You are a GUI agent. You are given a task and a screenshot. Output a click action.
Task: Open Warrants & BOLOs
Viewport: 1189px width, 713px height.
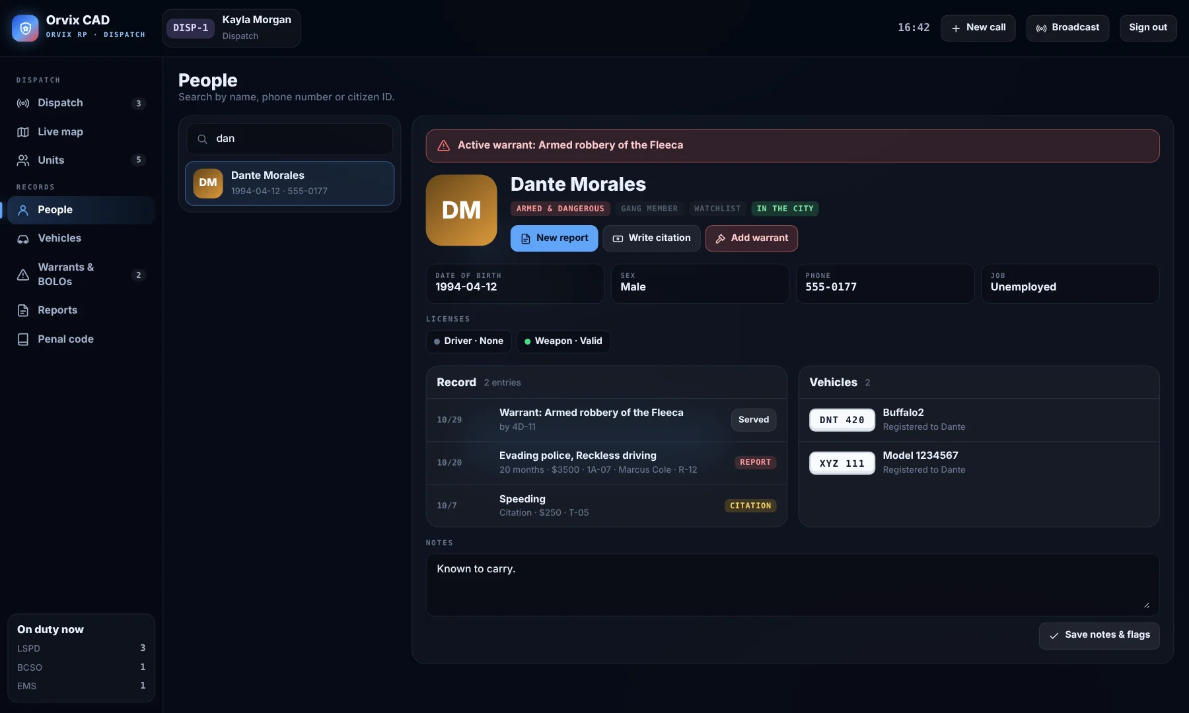click(x=81, y=274)
